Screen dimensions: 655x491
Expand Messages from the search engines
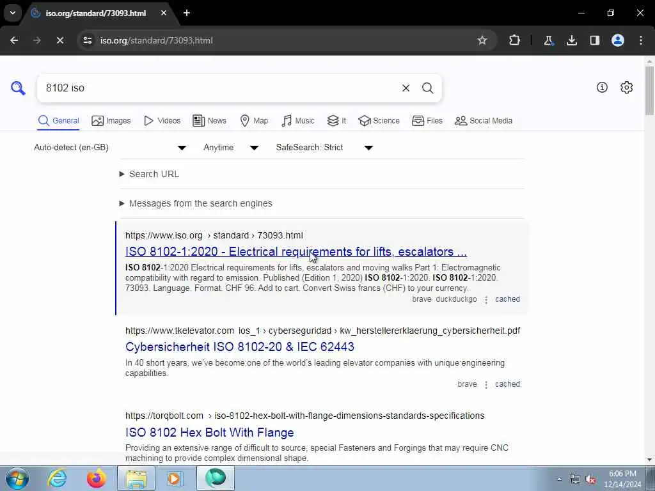pyautogui.click(x=196, y=203)
